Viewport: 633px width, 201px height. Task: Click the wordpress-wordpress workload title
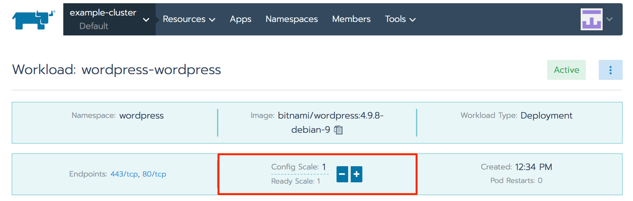pyautogui.click(x=151, y=70)
